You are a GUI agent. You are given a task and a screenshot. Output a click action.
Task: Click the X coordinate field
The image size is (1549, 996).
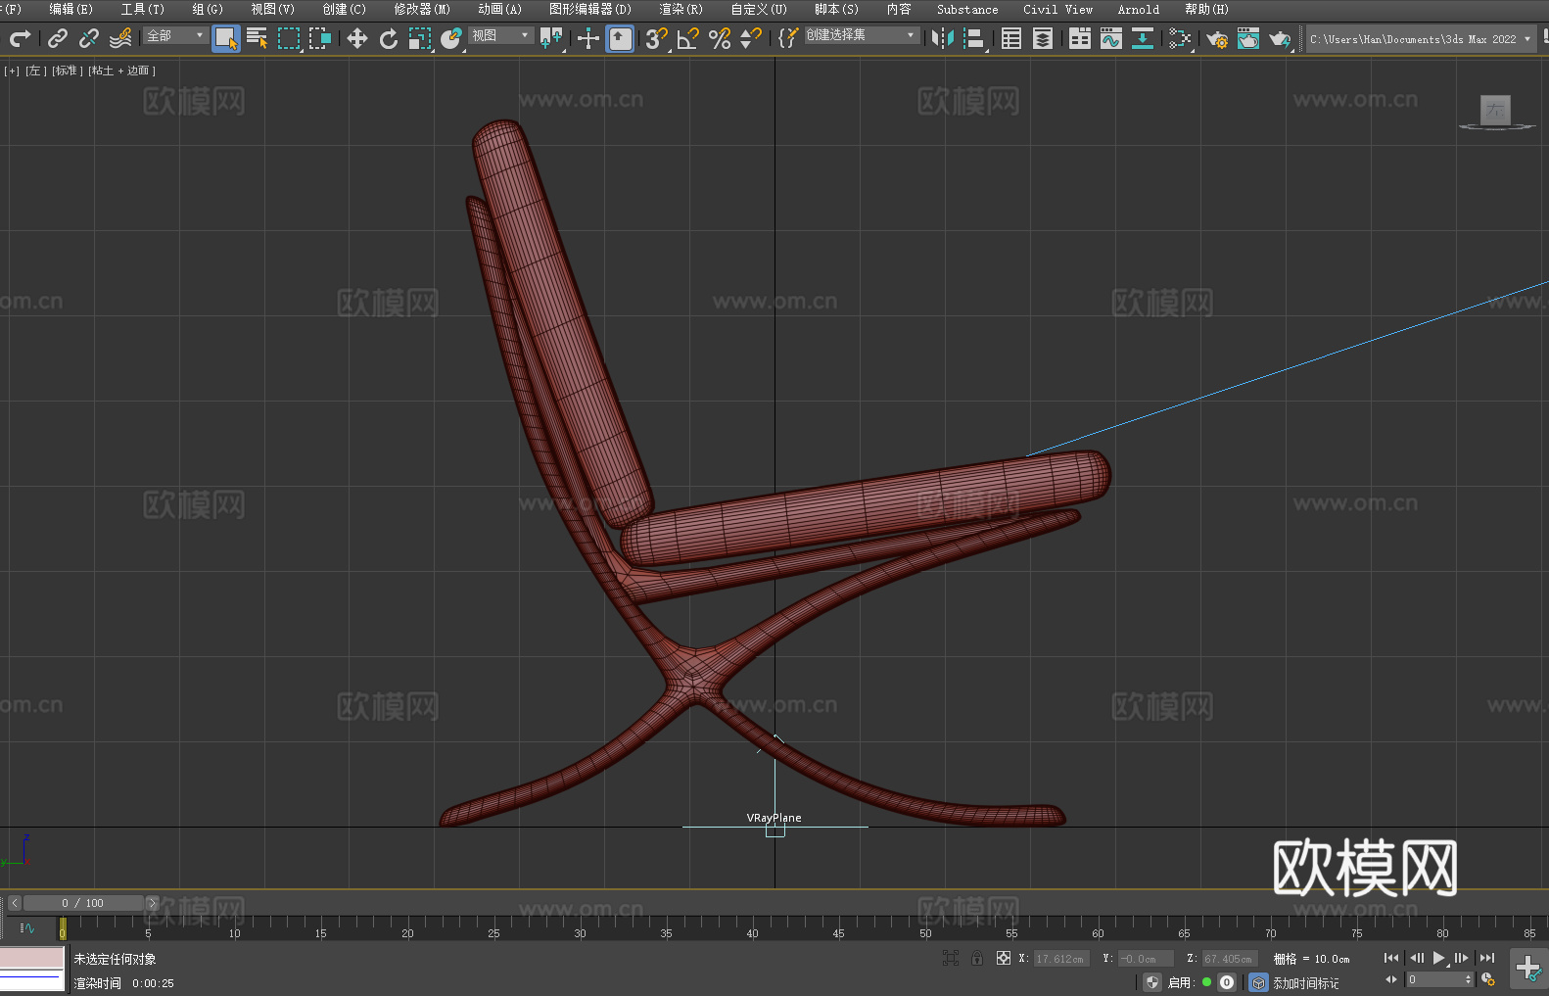pos(1061,959)
